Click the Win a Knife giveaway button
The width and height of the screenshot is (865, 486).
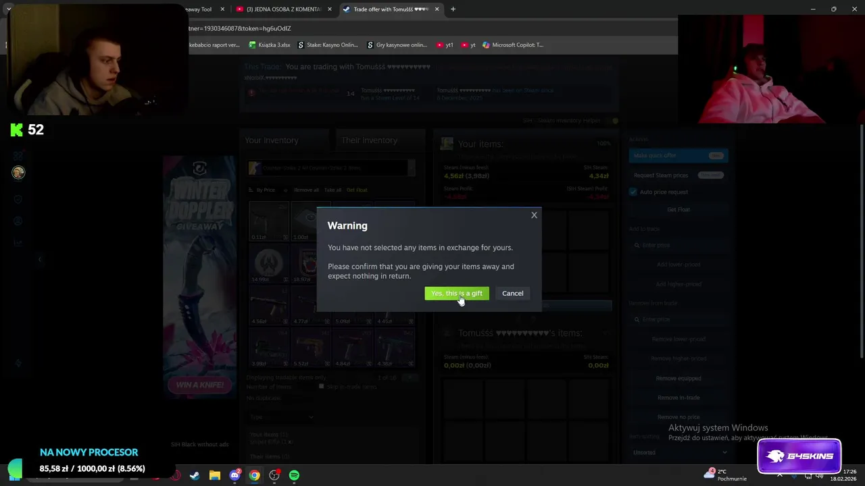(x=199, y=385)
